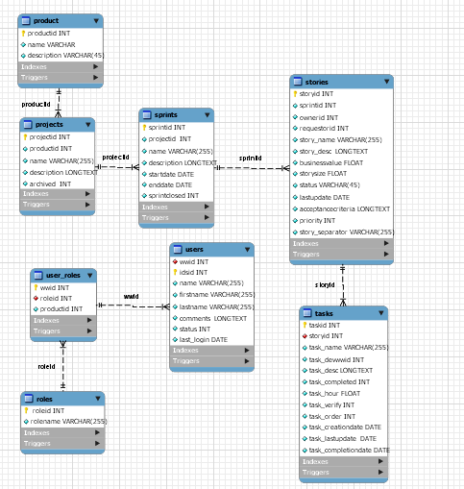Click the productid primary key icon in product
464x489 pixels.
(23, 34)
